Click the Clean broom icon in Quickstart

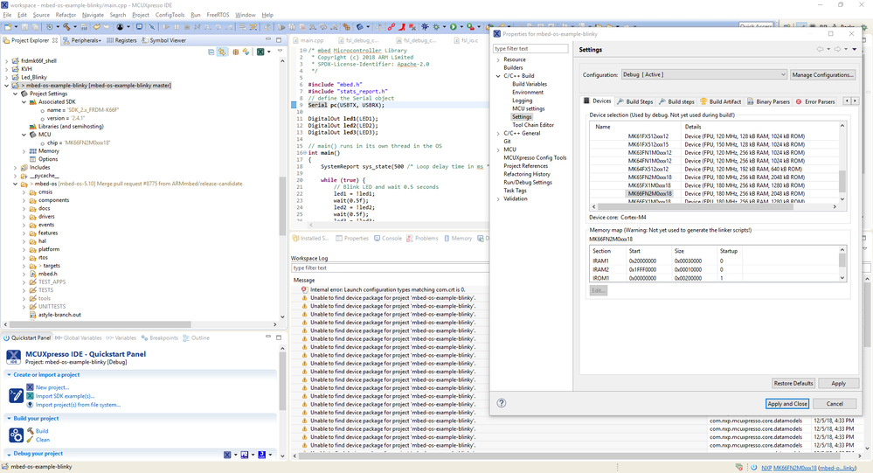(30, 440)
